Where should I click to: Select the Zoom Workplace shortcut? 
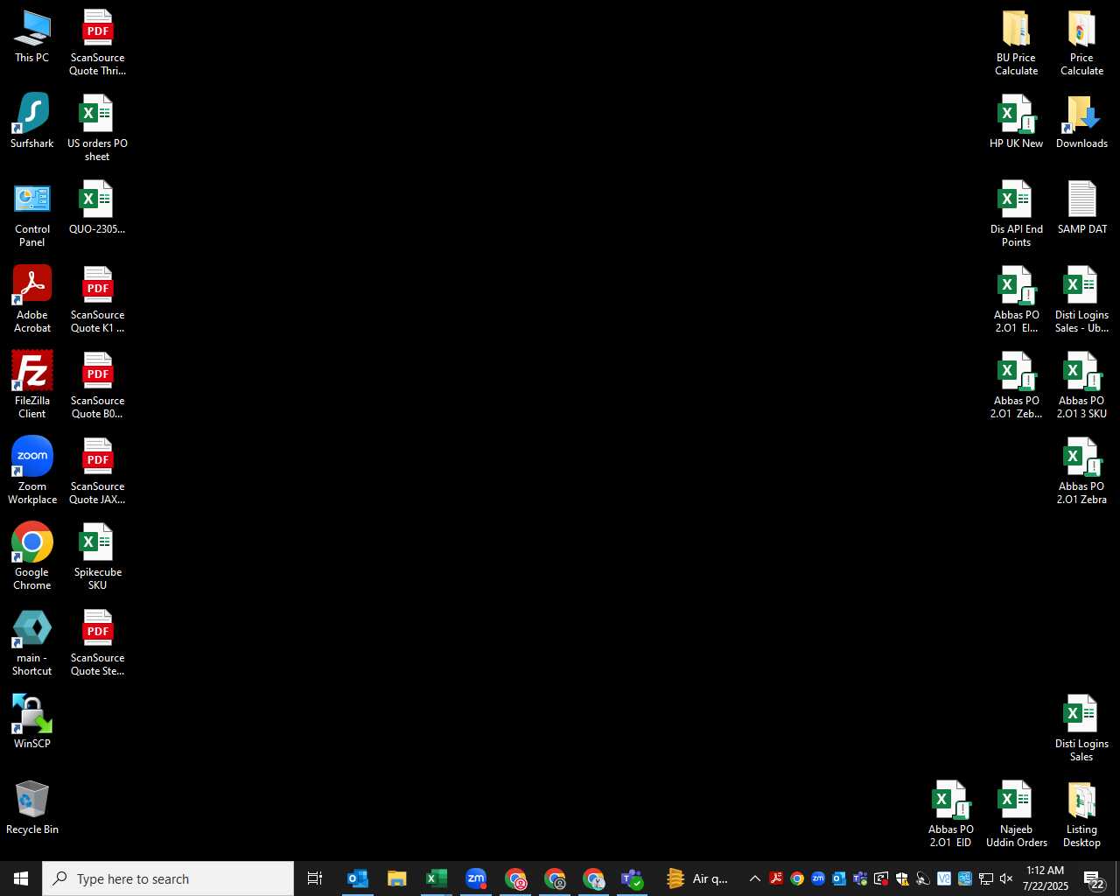click(32, 472)
